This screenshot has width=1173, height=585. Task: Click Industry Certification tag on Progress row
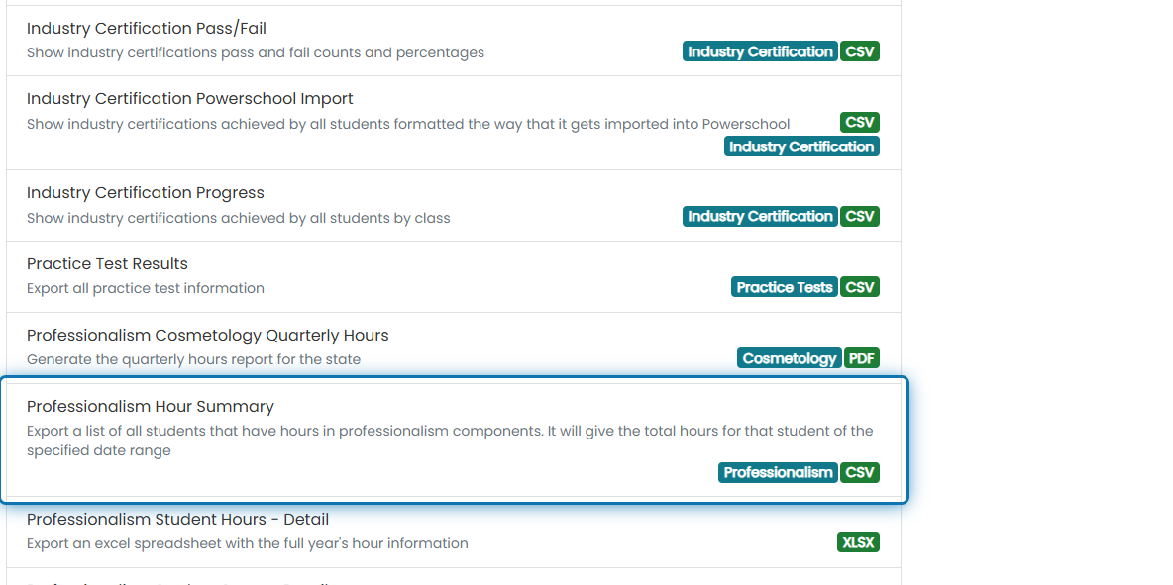coord(760,216)
